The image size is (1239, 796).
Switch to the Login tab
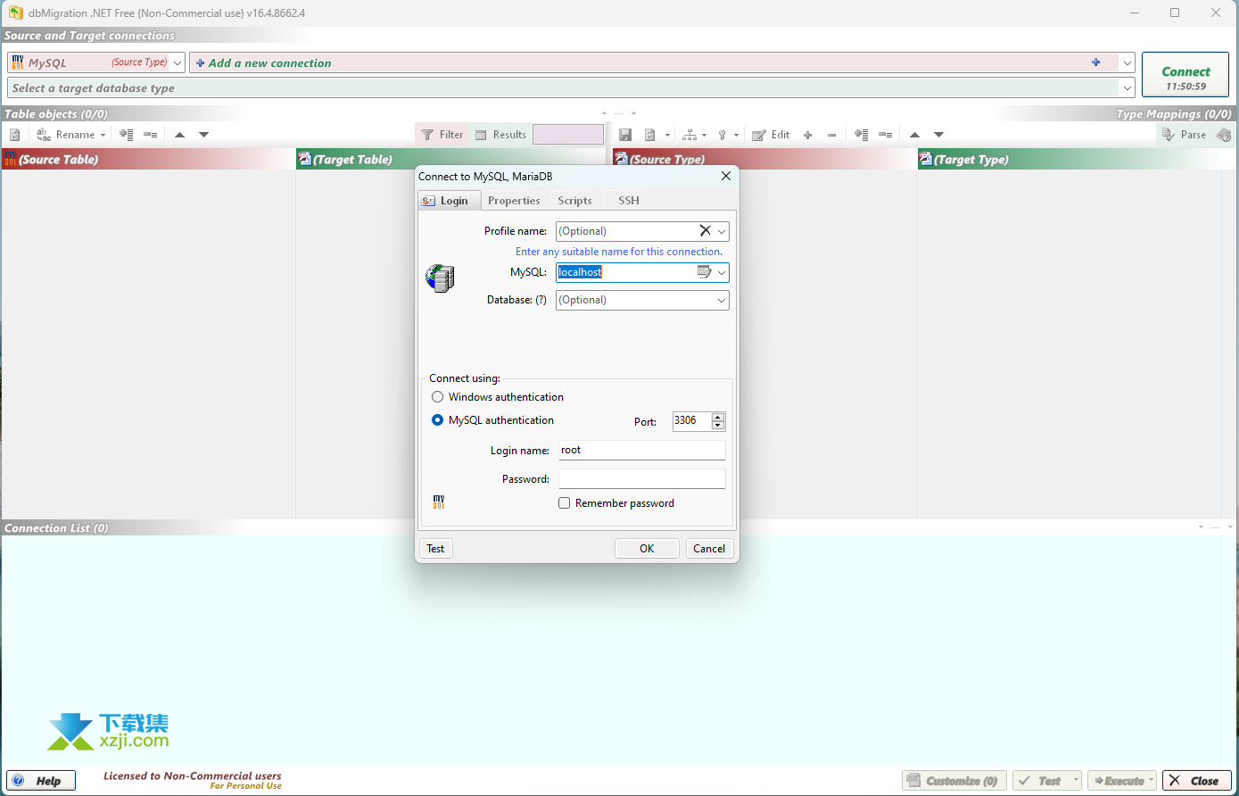(x=450, y=201)
